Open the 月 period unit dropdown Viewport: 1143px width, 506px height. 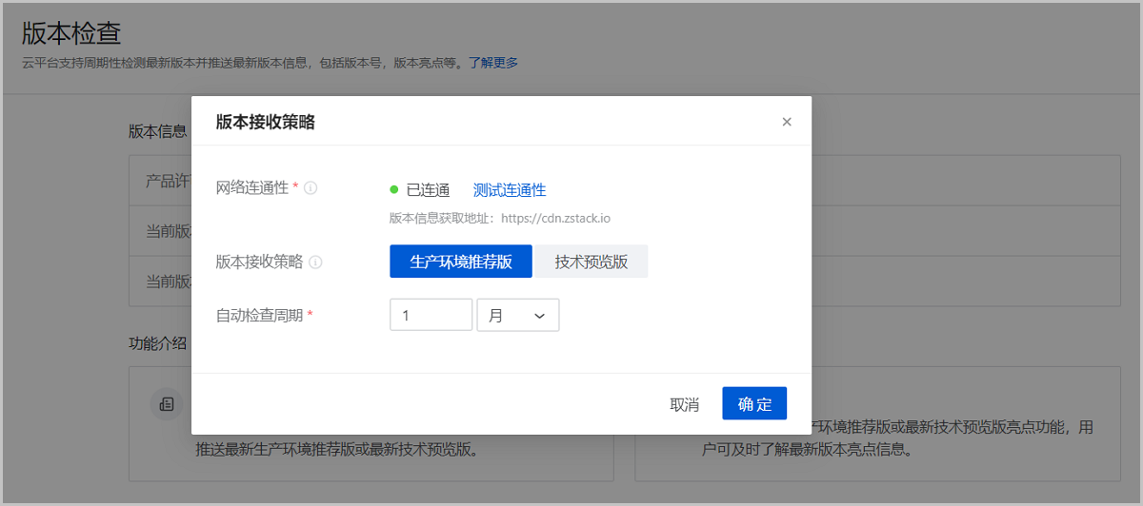pyautogui.click(x=517, y=316)
